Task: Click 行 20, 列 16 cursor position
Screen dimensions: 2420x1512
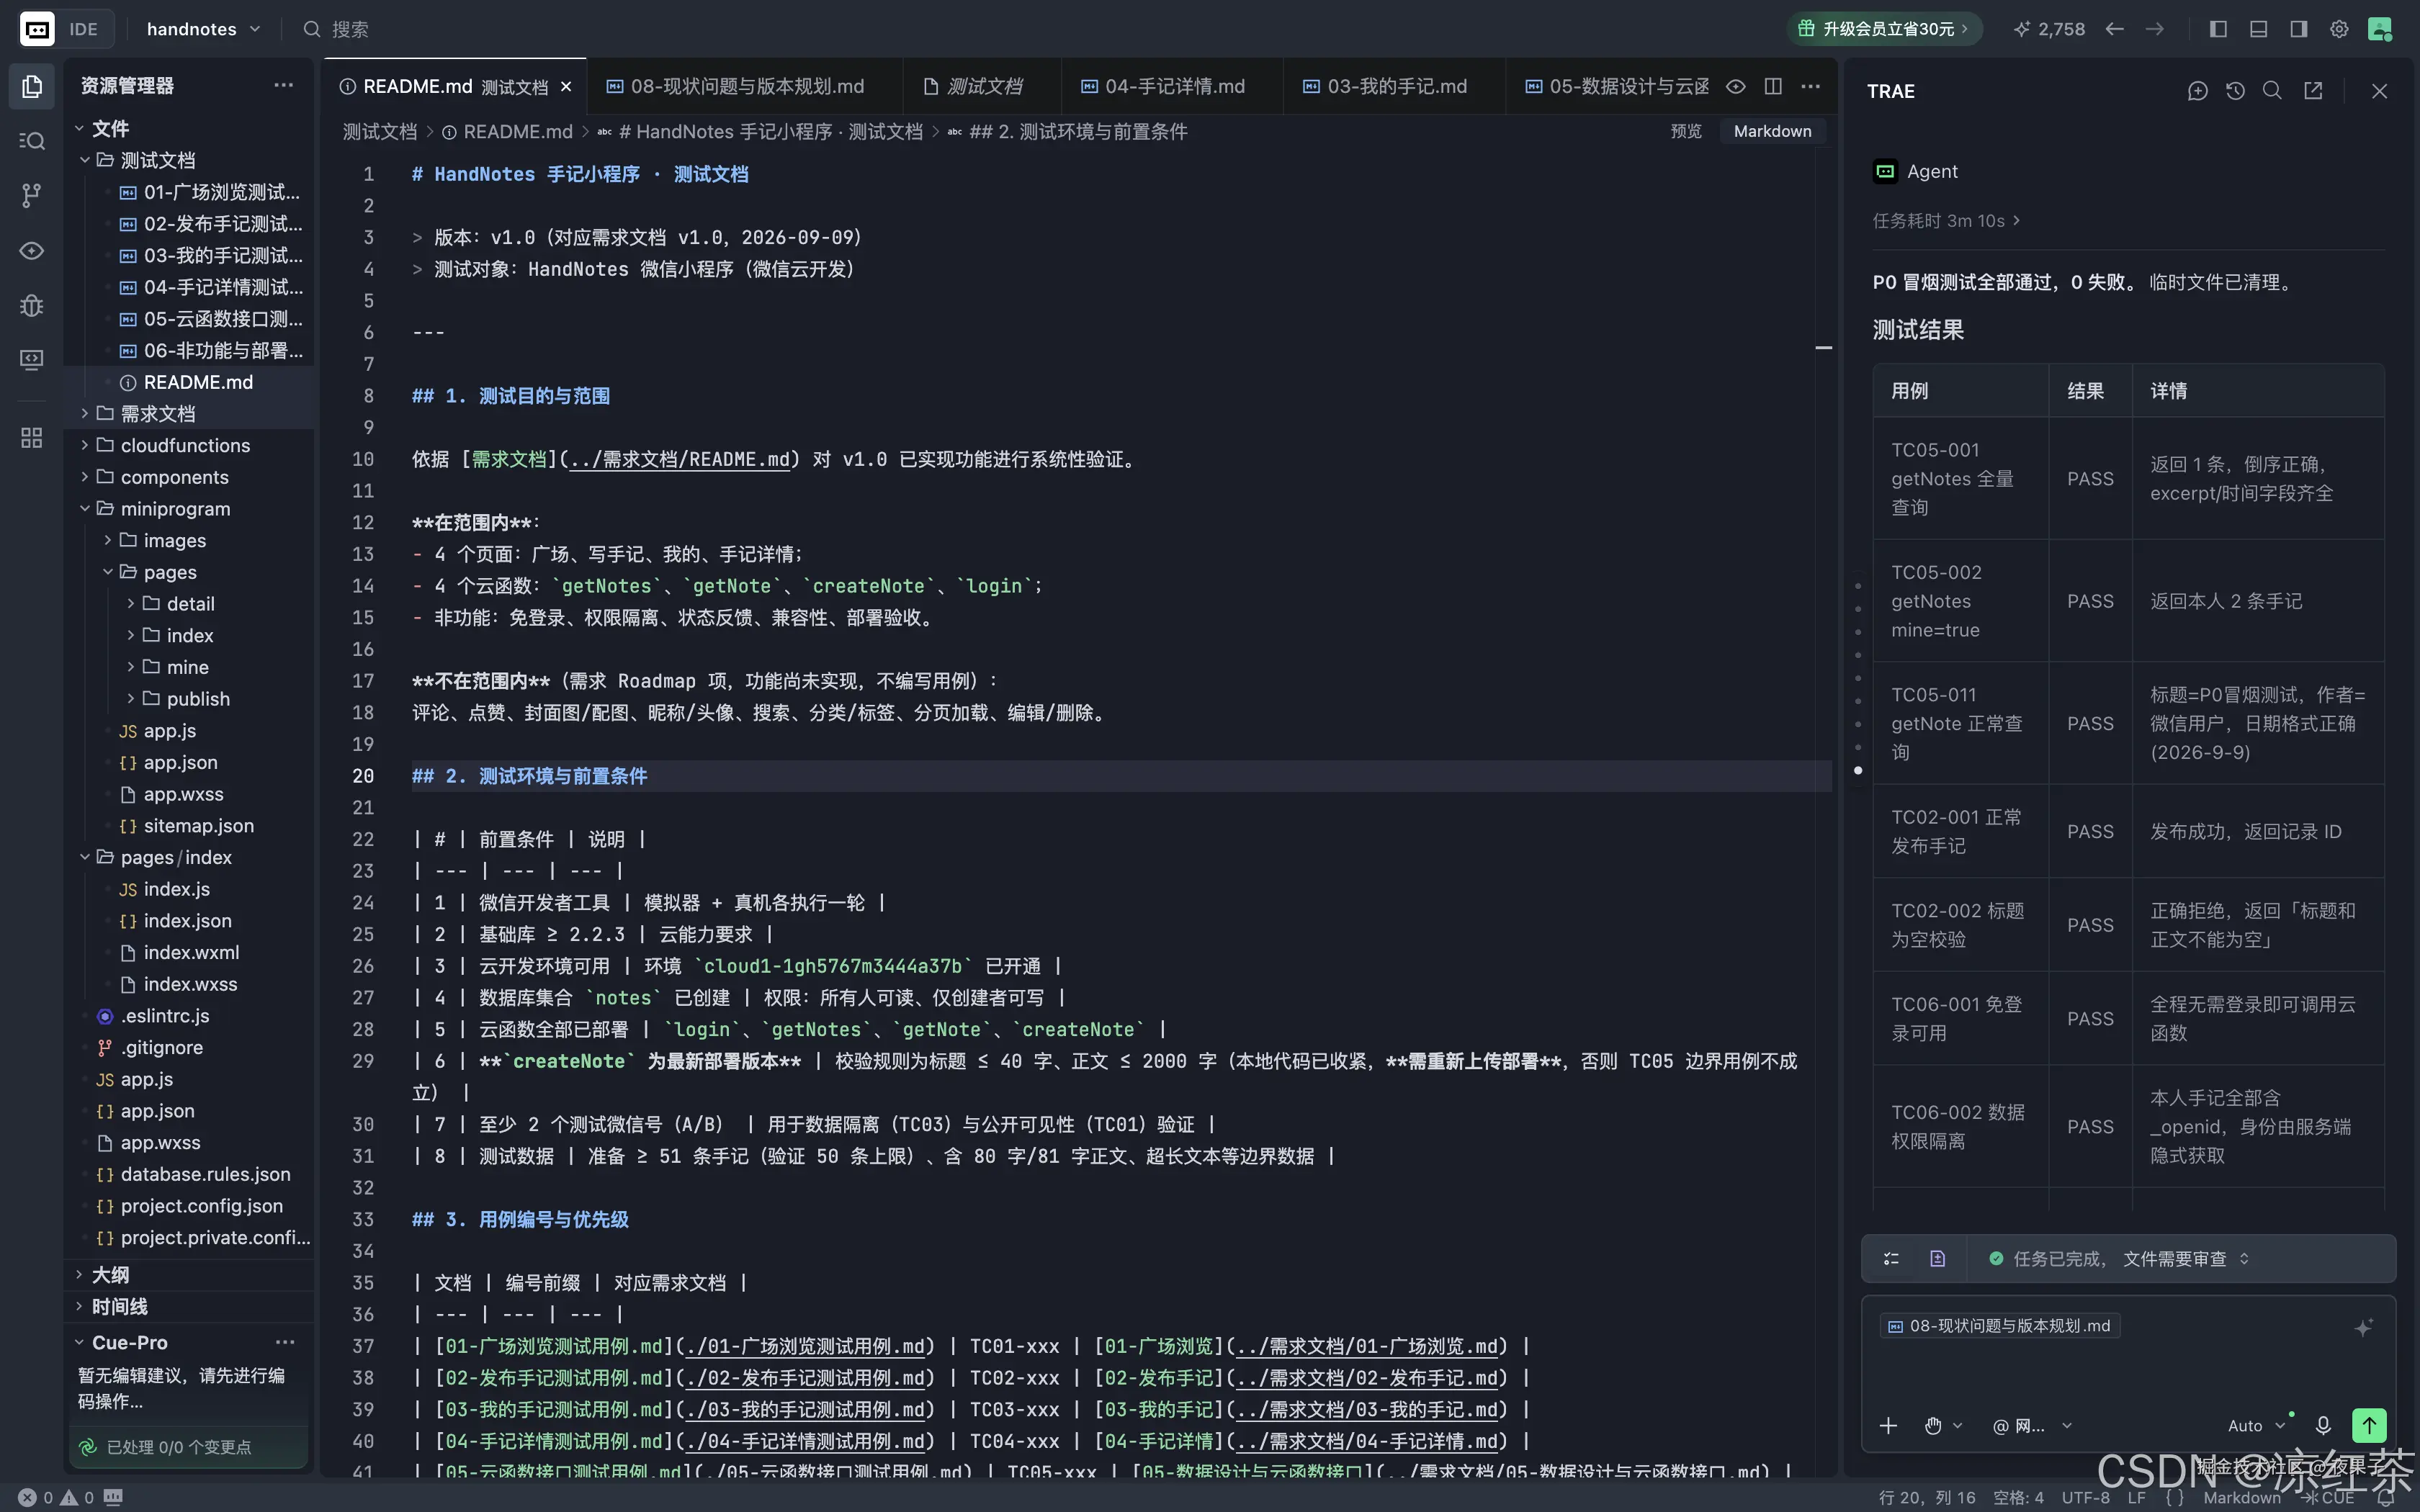Action: 1927,1498
